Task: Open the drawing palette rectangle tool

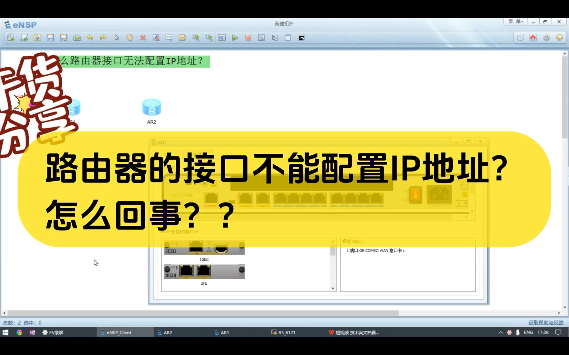Action: 182,38
